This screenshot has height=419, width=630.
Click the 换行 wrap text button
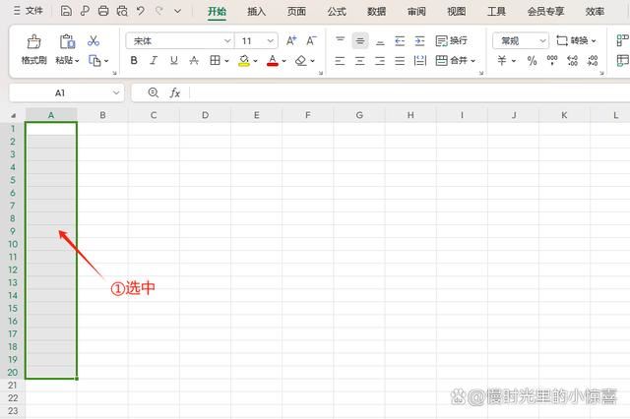[x=451, y=41]
